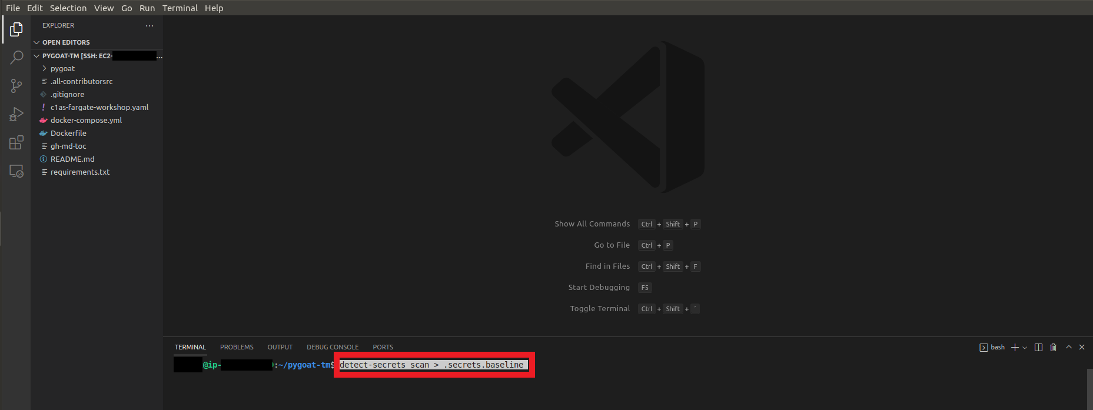Open the .gitignore file
The image size is (1093, 410).
[x=97, y=95]
